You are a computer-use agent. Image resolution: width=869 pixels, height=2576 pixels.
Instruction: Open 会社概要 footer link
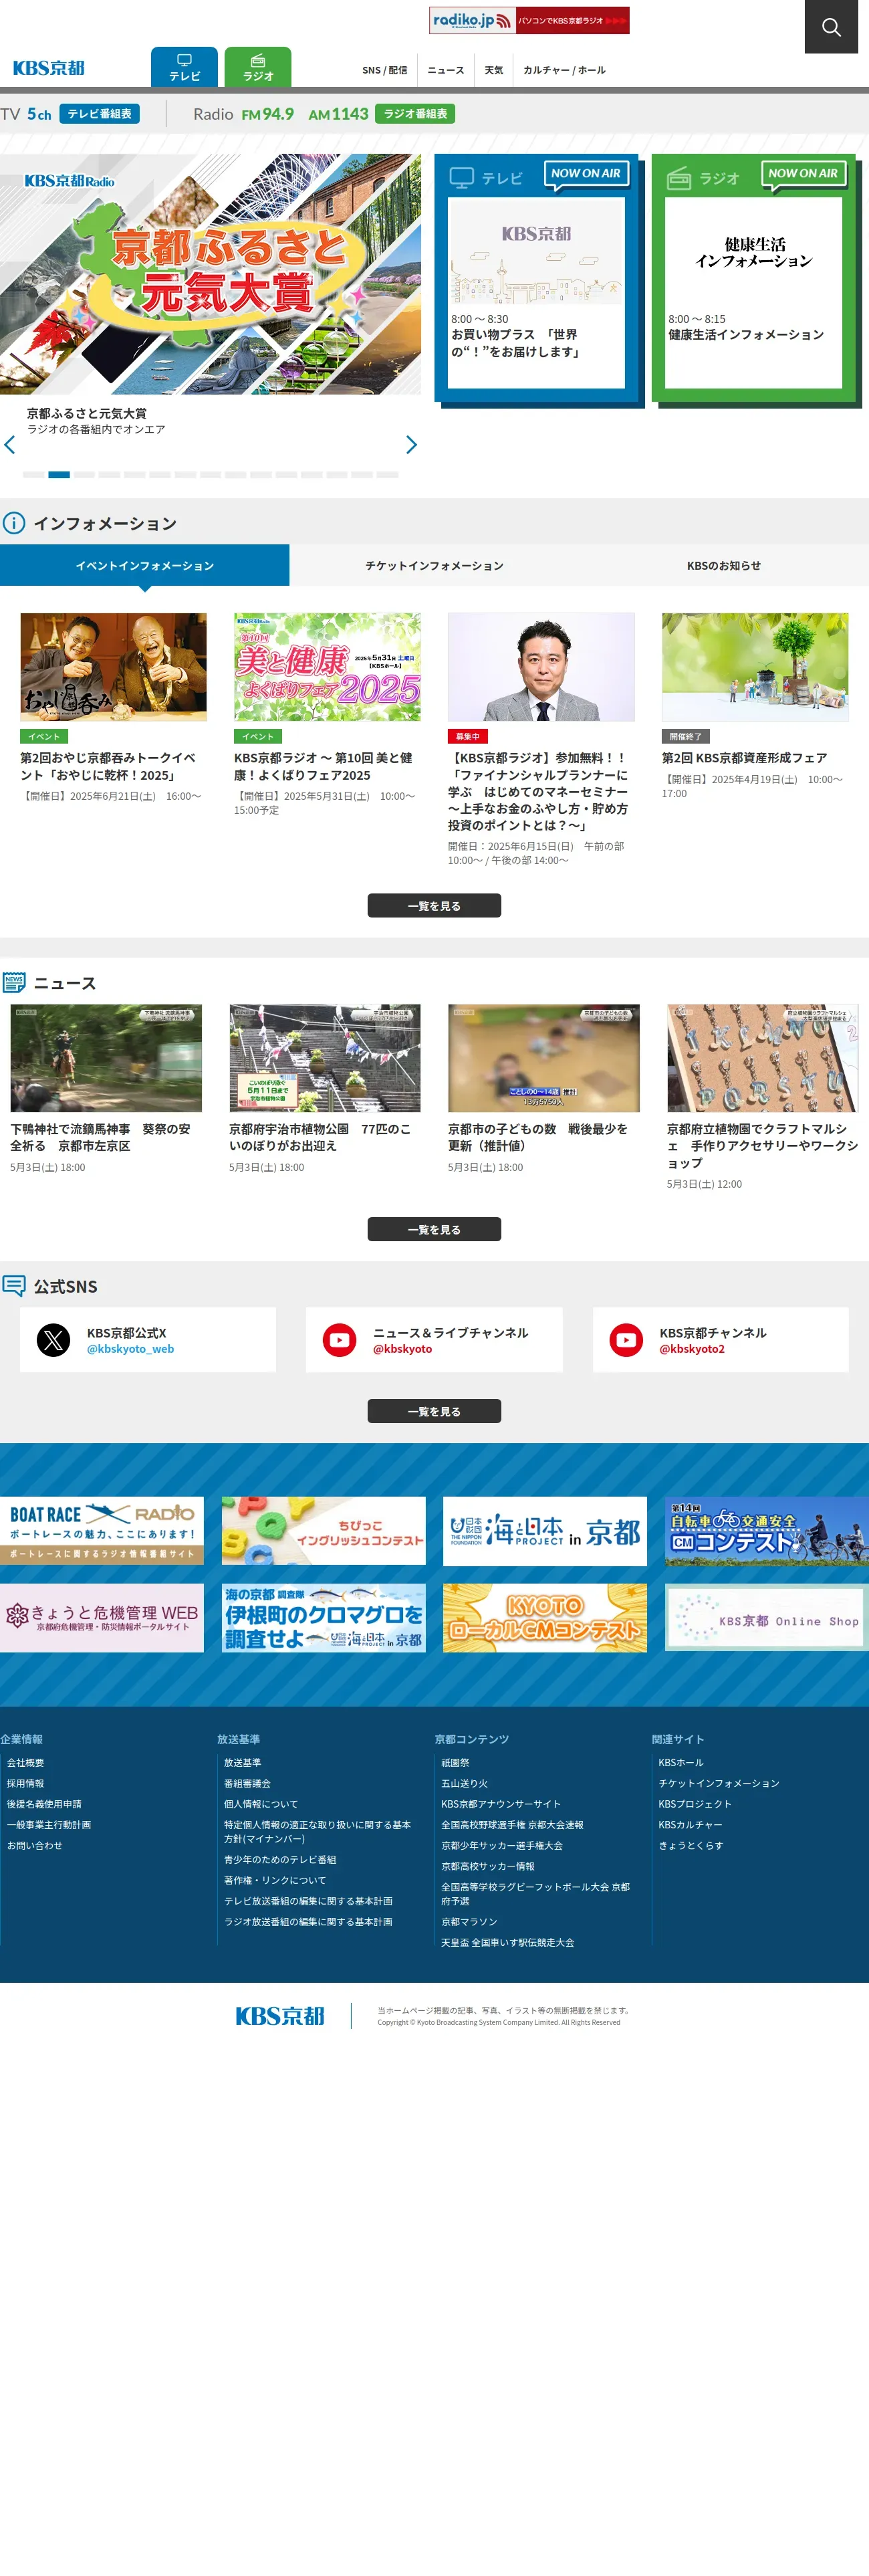click(x=26, y=1762)
